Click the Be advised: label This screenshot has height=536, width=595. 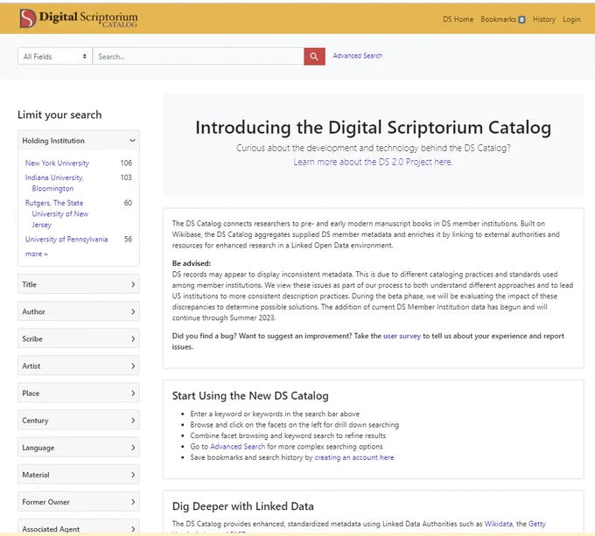coord(192,263)
